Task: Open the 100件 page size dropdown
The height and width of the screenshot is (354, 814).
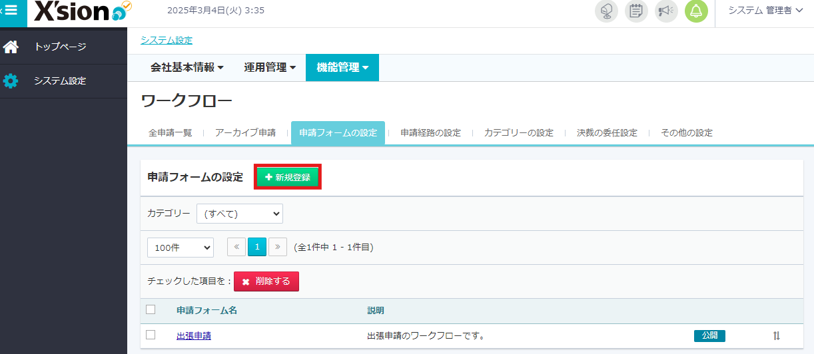Action: coord(181,247)
